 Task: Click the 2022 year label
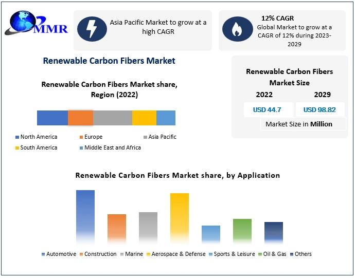tap(264, 95)
